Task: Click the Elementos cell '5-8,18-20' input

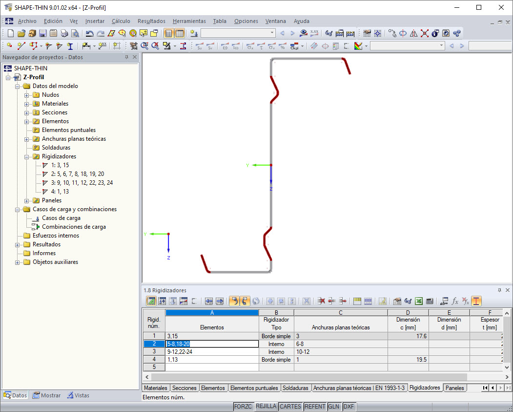Action: click(x=212, y=344)
